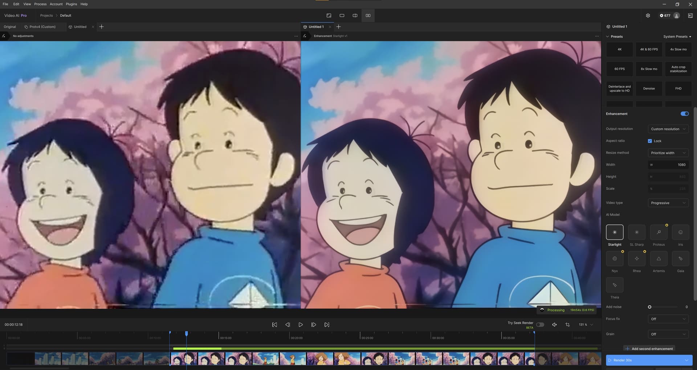Open settings with the gear icon
The width and height of the screenshot is (697, 370).
click(x=648, y=16)
